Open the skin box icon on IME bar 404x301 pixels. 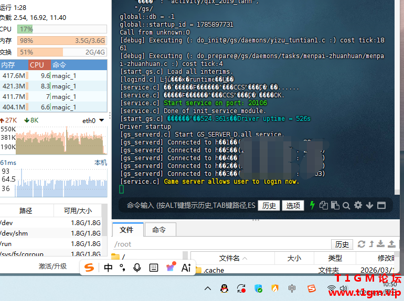[171, 267]
